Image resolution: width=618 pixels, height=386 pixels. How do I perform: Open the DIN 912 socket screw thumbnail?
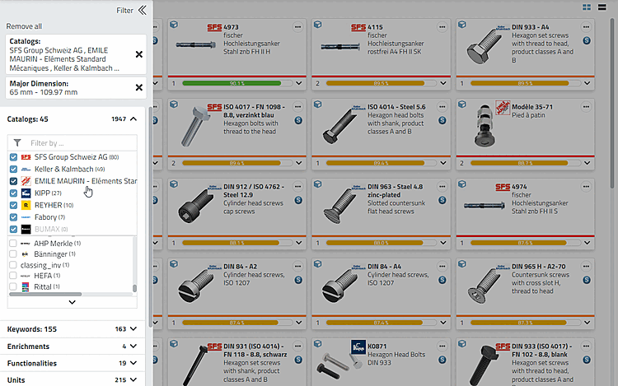(x=196, y=207)
